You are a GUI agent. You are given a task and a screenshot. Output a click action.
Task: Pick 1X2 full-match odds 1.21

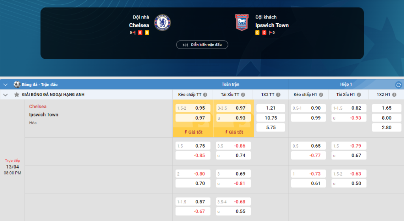(x=271, y=108)
